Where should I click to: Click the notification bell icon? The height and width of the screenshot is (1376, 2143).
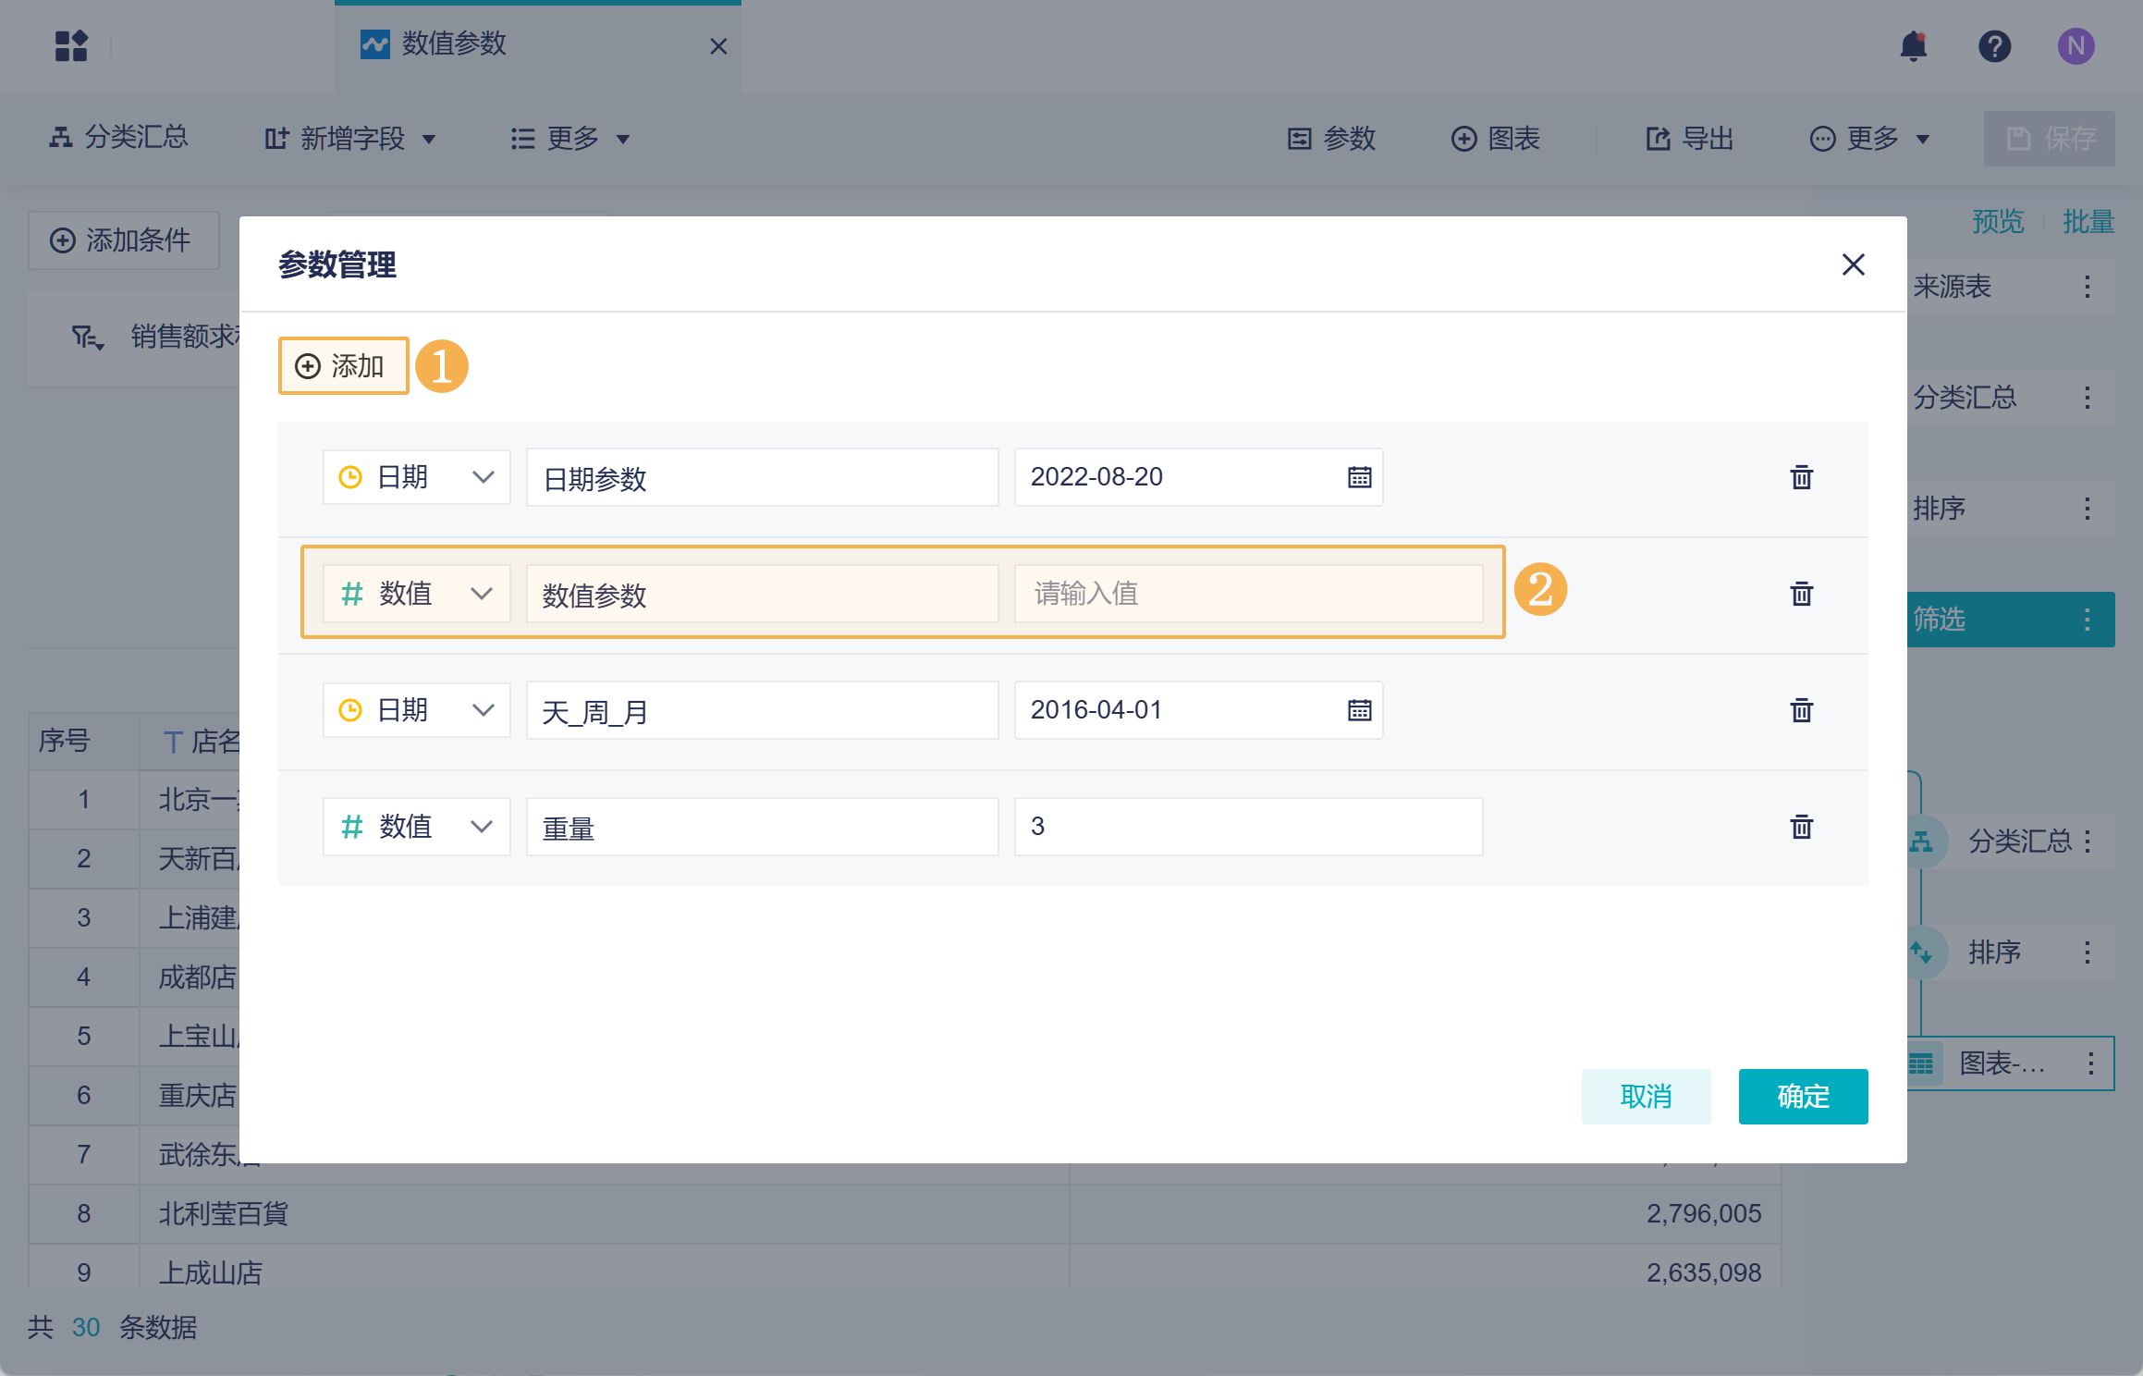tap(1913, 46)
